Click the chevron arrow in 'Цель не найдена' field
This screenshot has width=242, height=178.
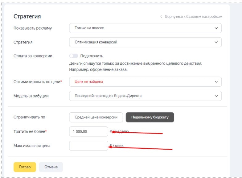pyautogui.click(x=216, y=82)
